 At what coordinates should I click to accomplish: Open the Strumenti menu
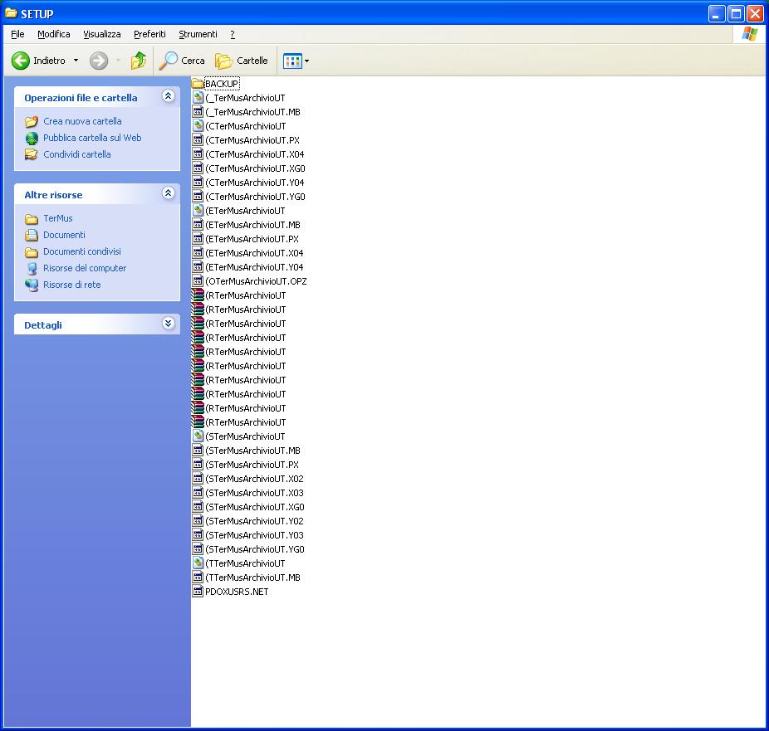click(198, 34)
